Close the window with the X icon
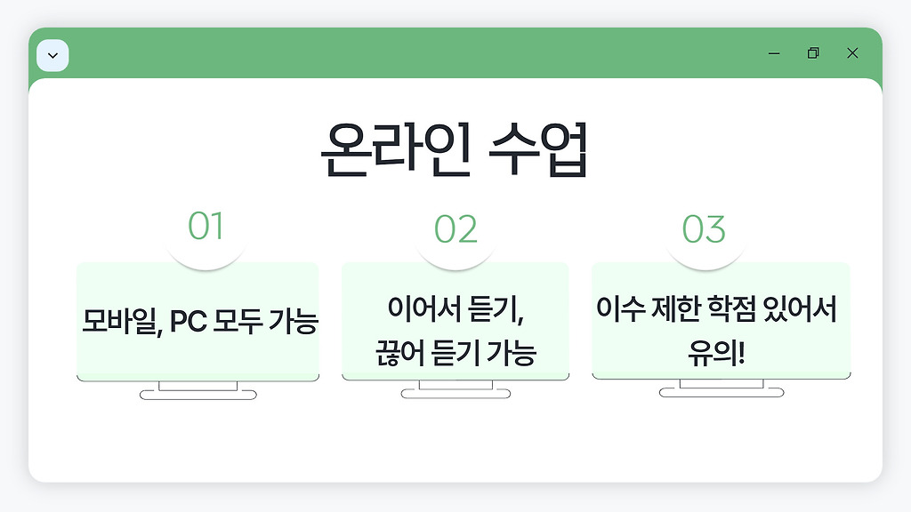The width and height of the screenshot is (911, 512). pyautogui.click(x=852, y=53)
